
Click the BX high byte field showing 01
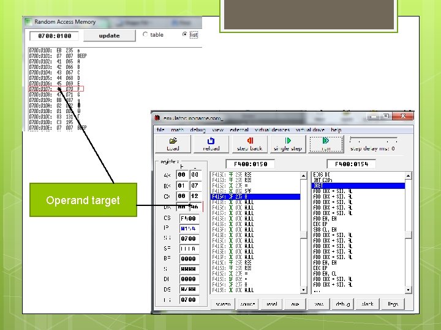pyautogui.click(x=182, y=186)
